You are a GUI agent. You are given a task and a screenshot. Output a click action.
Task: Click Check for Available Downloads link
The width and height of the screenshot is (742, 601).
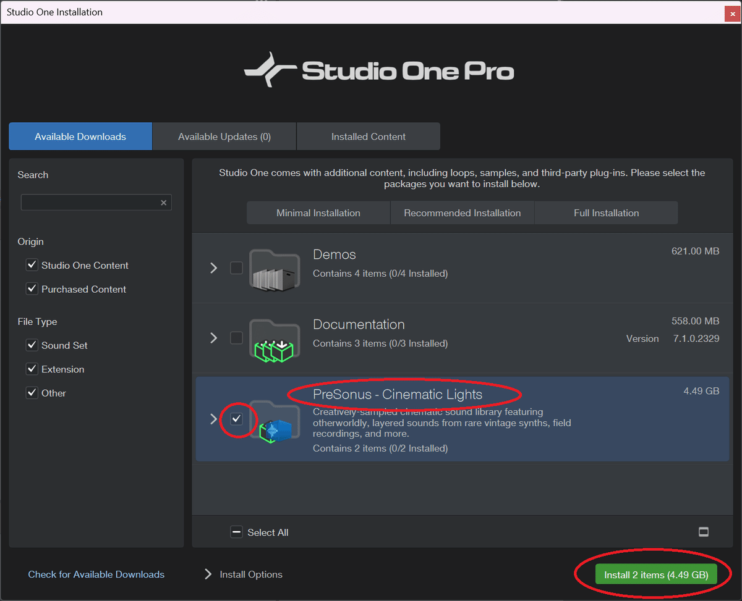[96, 574]
